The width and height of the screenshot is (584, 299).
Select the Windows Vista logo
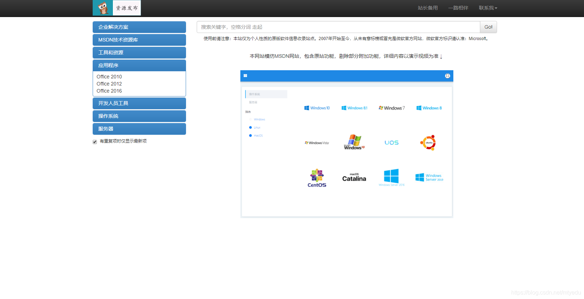tap(317, 143)
